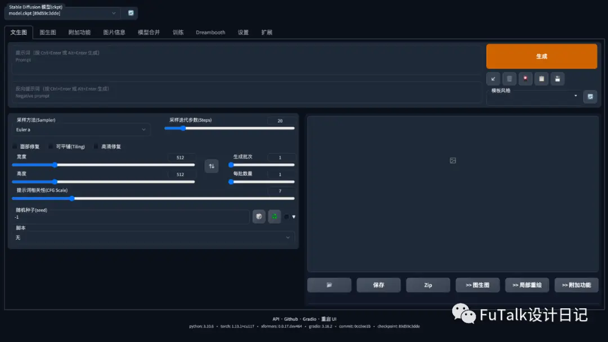Screen dimensions: 608x342
Task: Adjust the CFG Scale slider
Action: click(153, 199)
